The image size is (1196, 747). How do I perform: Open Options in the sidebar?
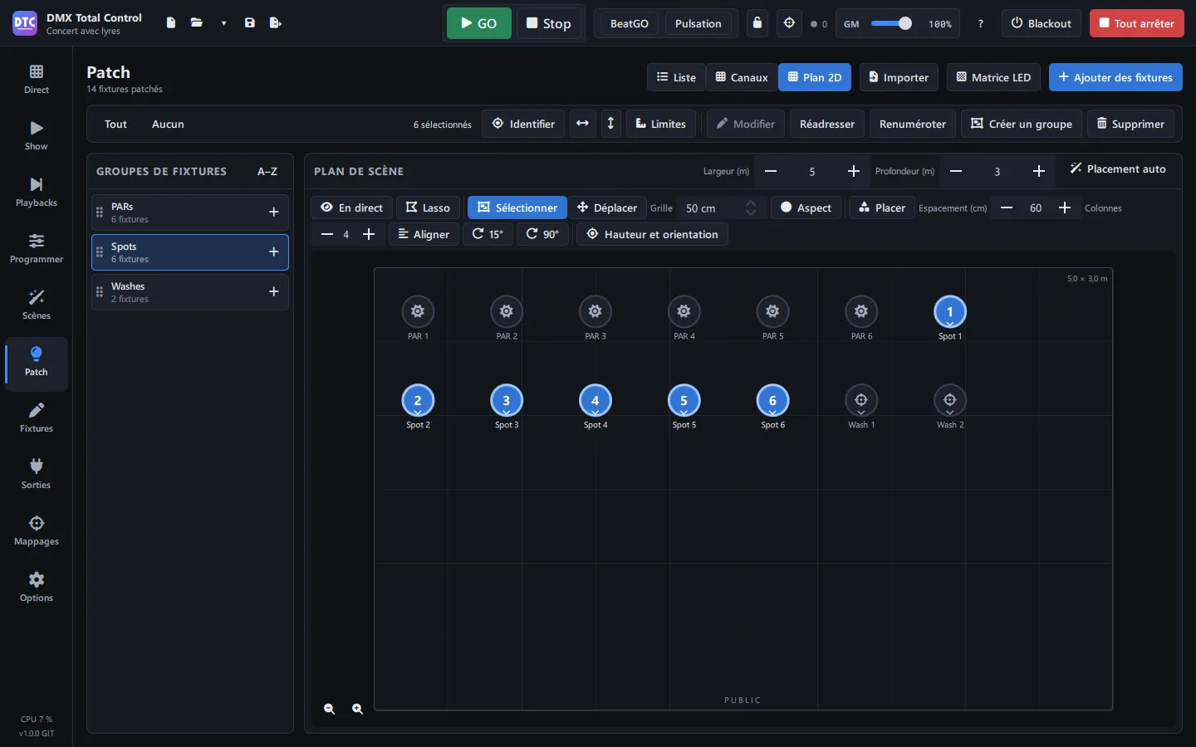(37, 588)
